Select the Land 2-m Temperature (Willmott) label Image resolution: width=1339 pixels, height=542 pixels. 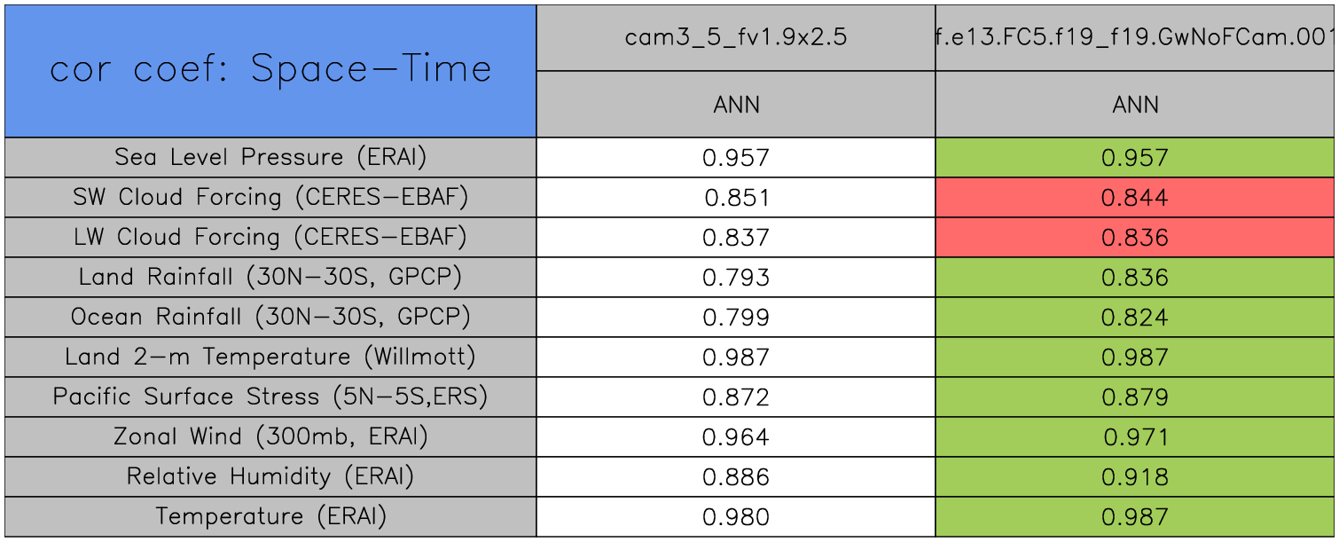[x=270, y=357]
